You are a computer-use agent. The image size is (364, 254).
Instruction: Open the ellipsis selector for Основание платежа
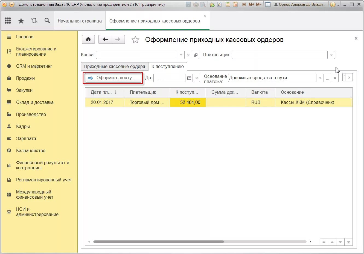328,78
